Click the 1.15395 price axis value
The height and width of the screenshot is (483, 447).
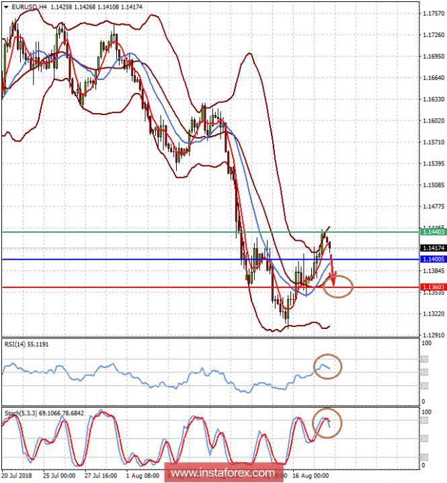pyautogui.click(x=434, y=163)
